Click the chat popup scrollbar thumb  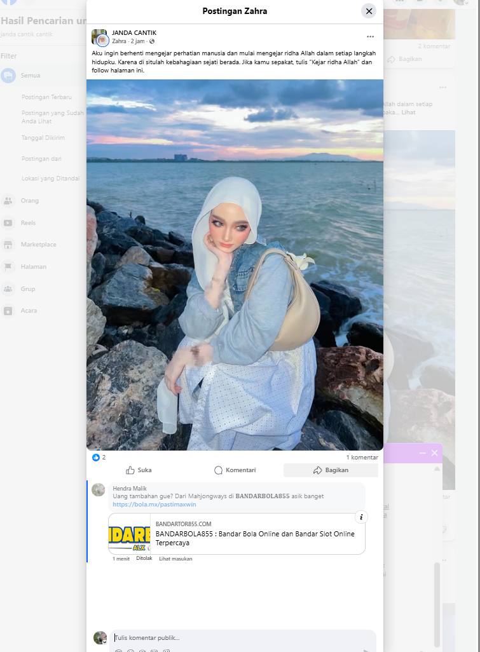[x=437, y=605]
